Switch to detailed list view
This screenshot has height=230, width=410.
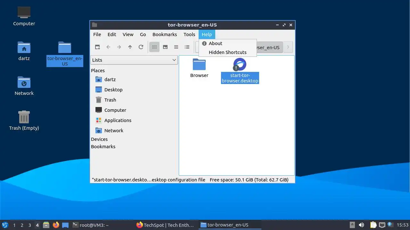(187, 47)
